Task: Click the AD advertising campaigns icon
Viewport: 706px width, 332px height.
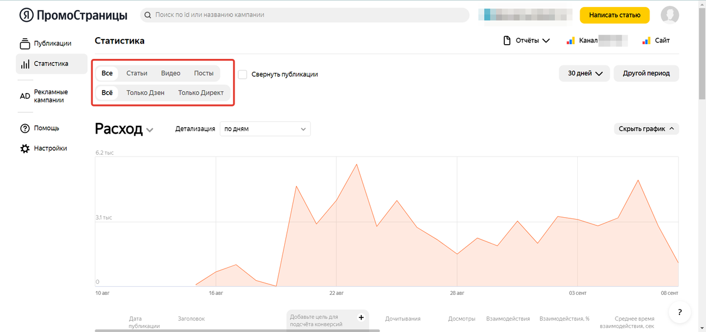Action: pos(25,96)
